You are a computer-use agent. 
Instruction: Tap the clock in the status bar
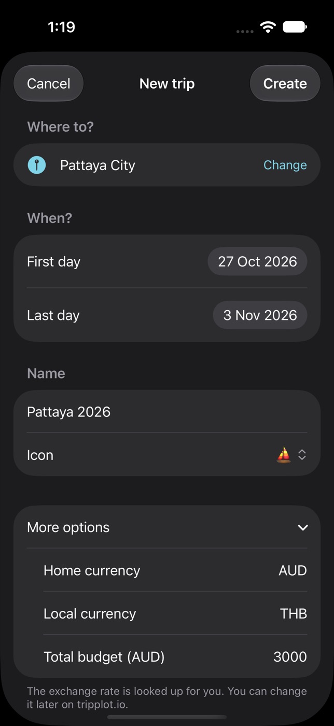(x=61, y=27)
